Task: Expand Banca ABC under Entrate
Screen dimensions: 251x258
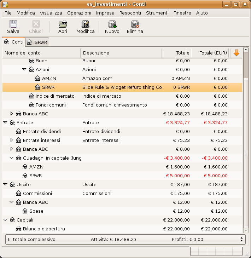Action: click(x=12, y=149)
